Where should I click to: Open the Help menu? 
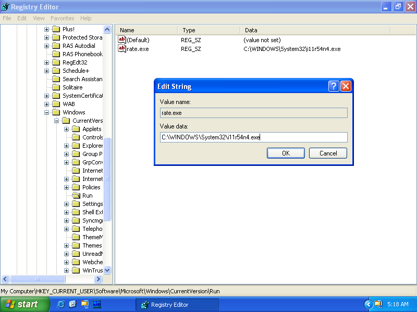85,18
